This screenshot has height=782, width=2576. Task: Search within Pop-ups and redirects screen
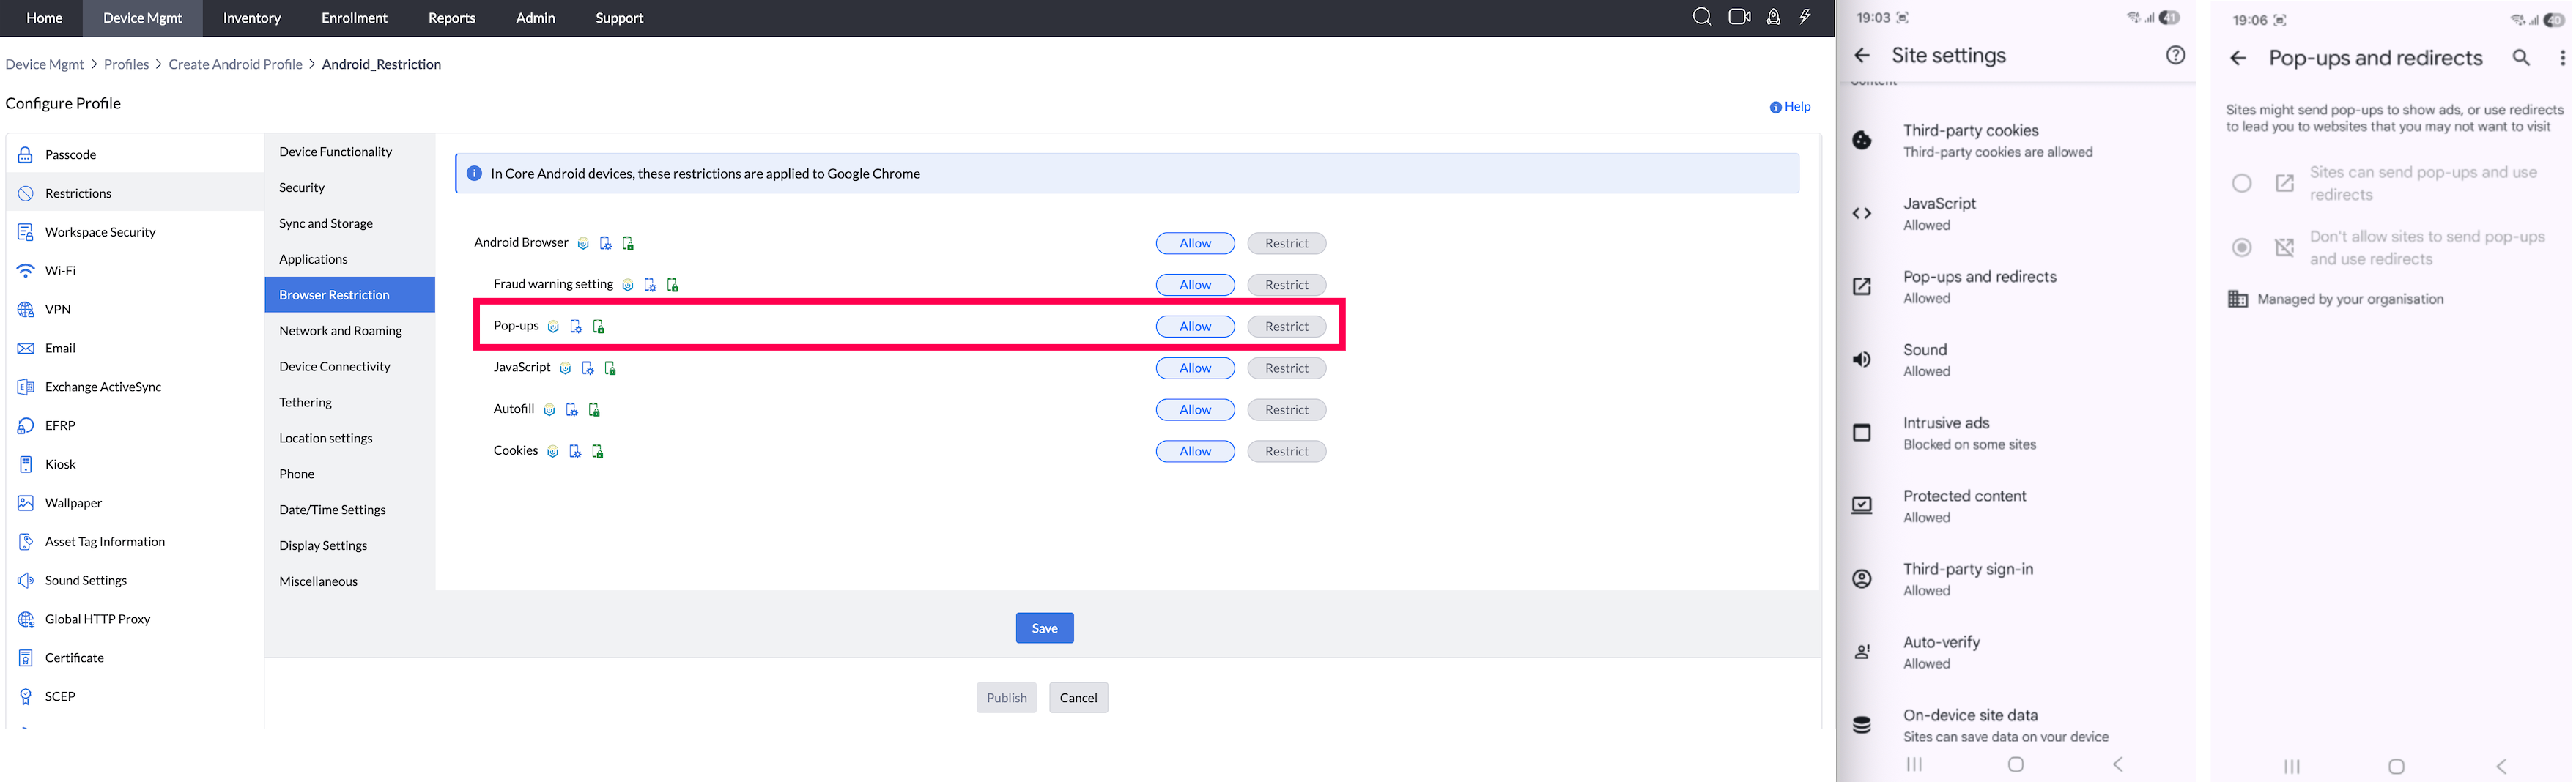click(2521, 58)
